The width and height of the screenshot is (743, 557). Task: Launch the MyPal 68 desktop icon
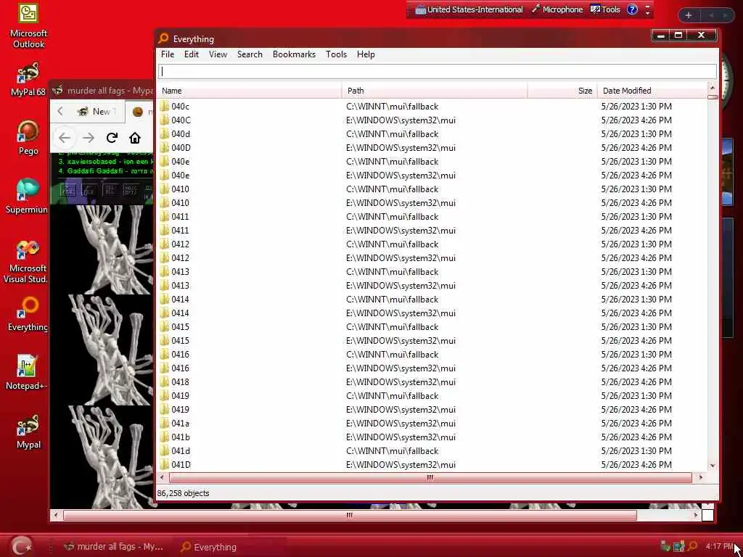[x=28, y=78]
